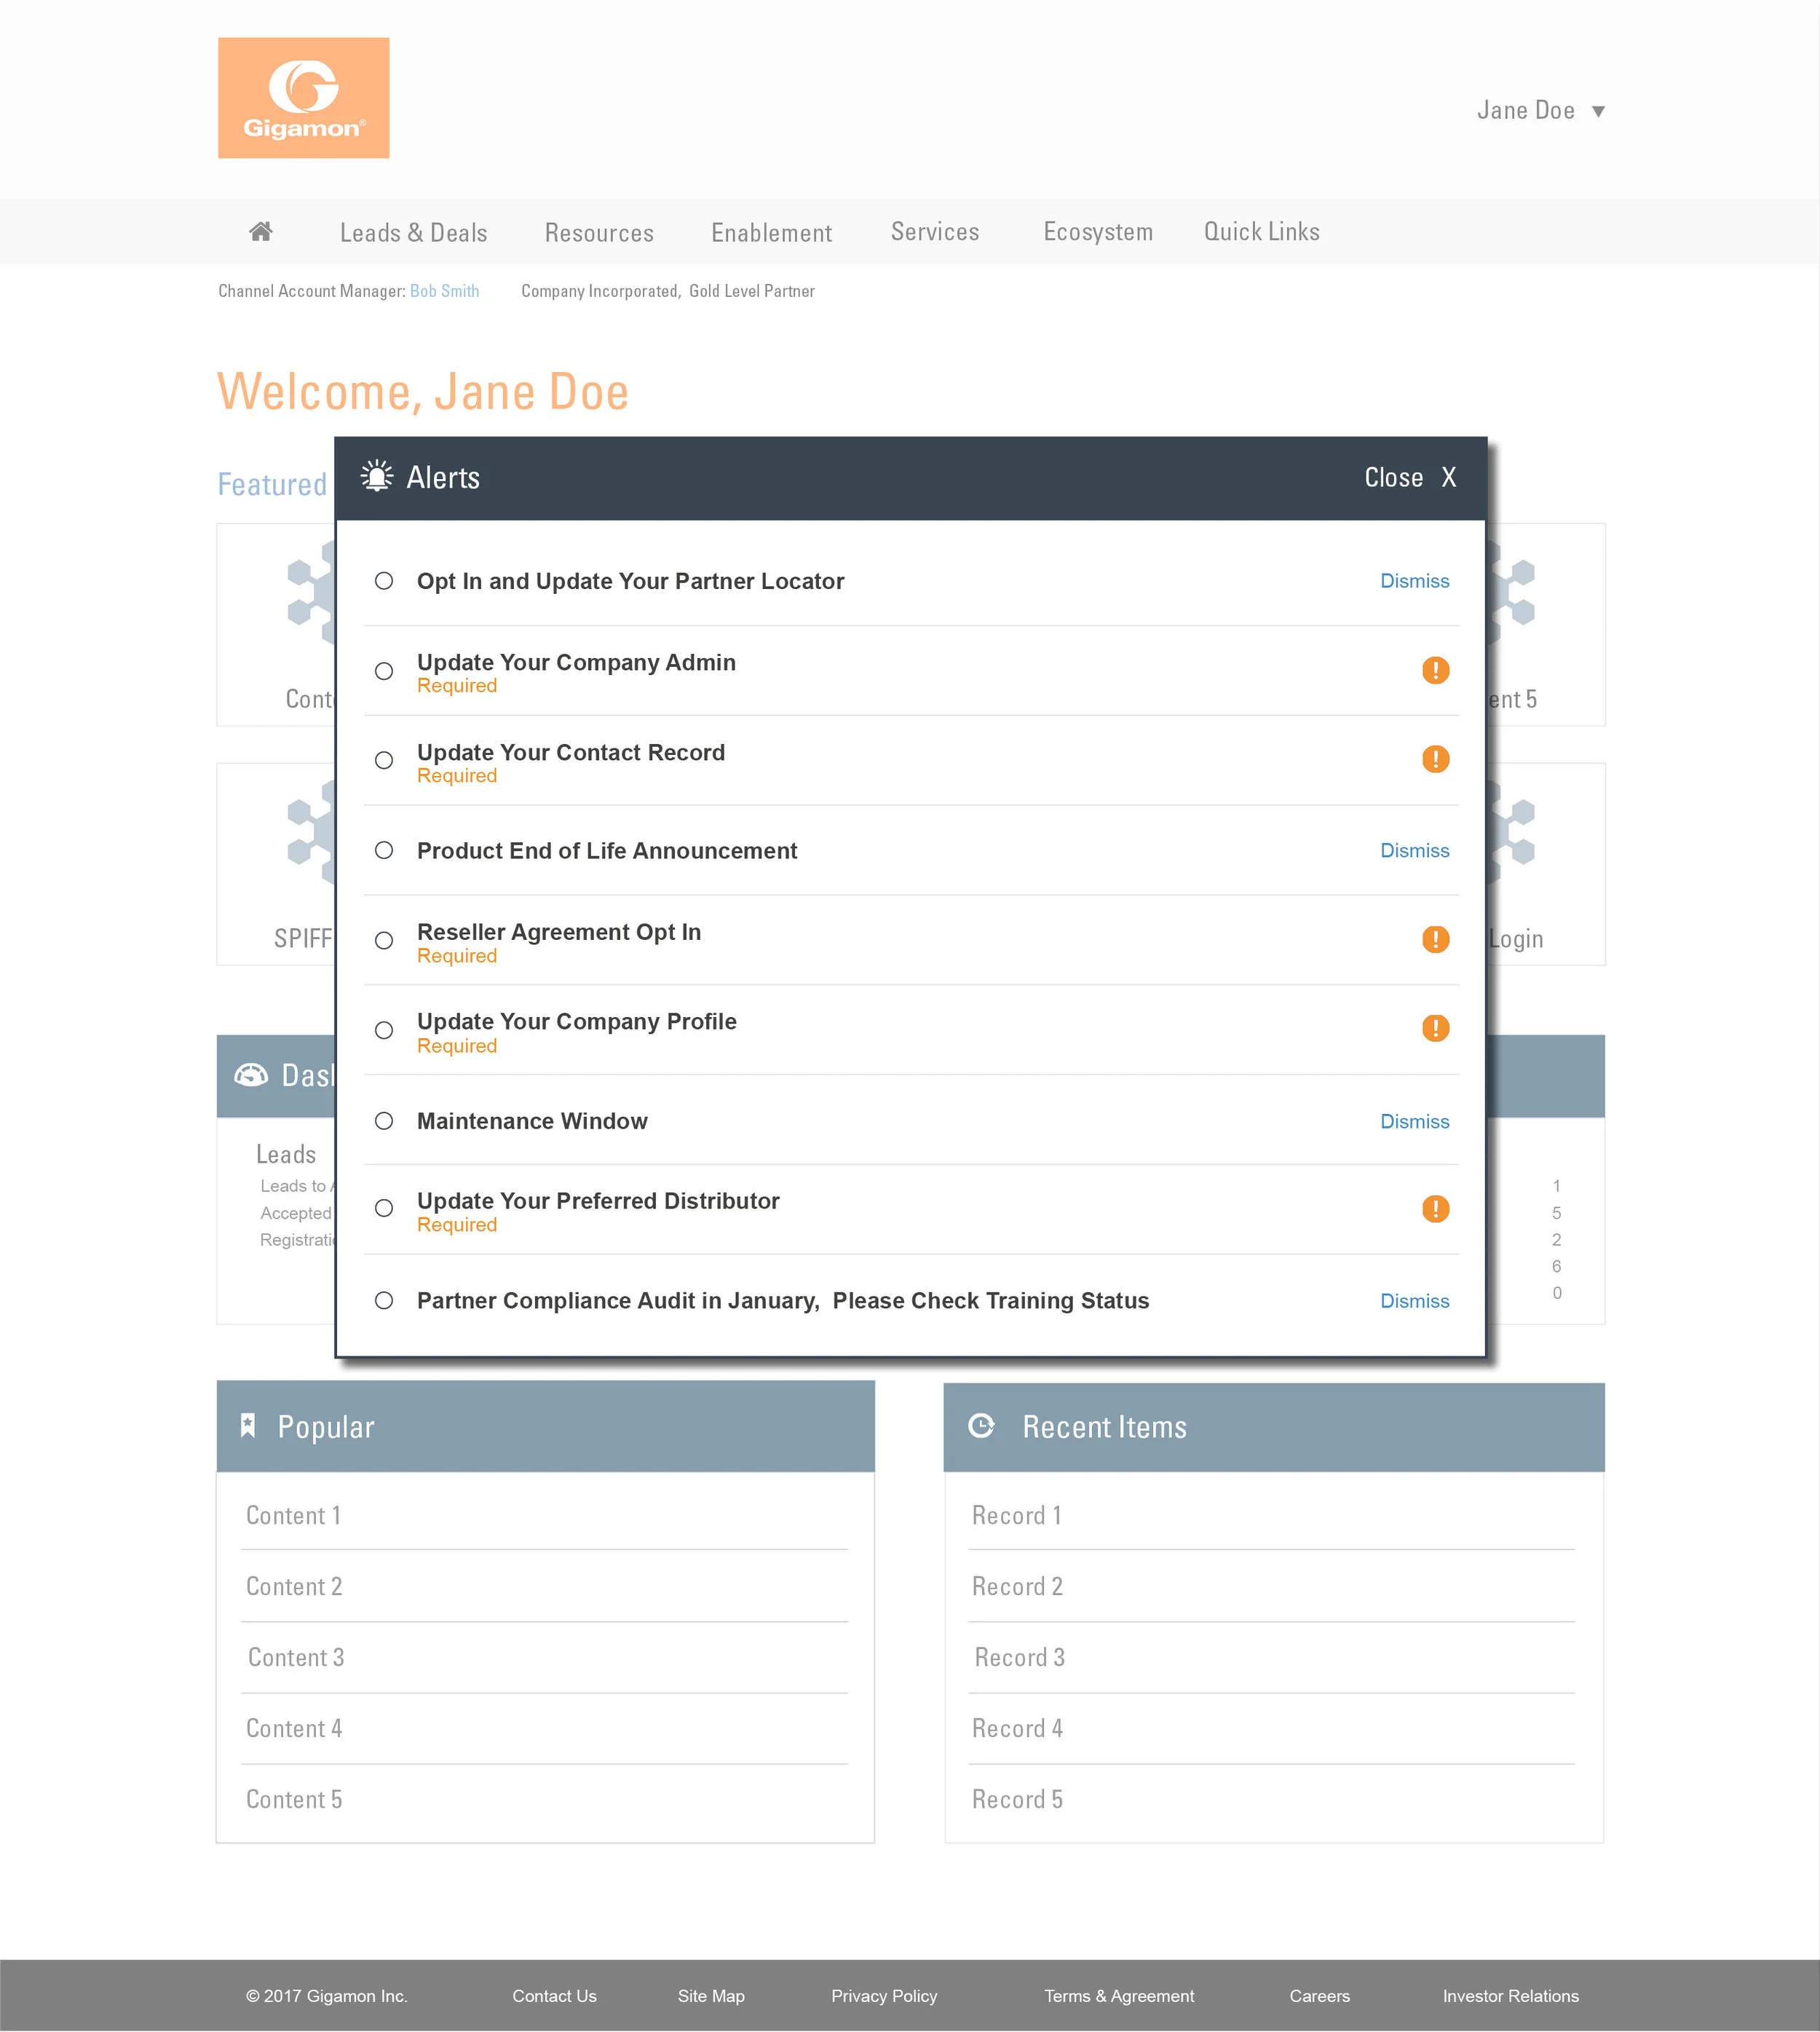Click the Popular bookmark icon
The image size is (1820, 2032).
[248, 1426]
